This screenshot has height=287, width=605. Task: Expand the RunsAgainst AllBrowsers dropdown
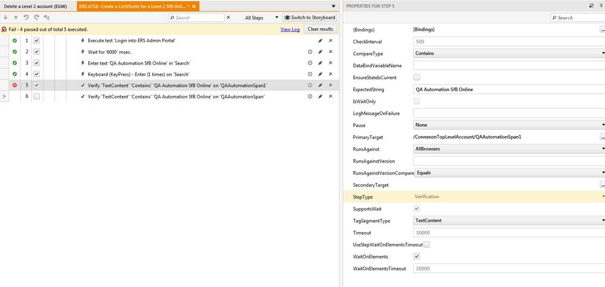pos(602,149)
